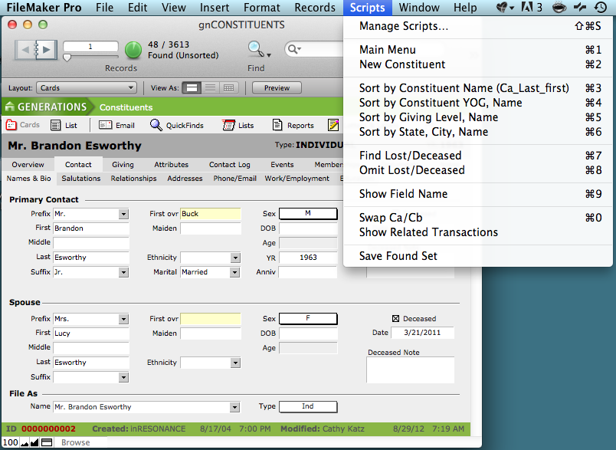Go to next record in the book icon
This screenshot has height=450, width=616.
click(46, 50)
